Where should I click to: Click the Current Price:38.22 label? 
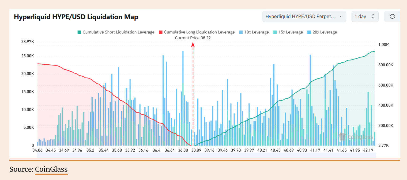pyautogui.click(x=193, y=38)
